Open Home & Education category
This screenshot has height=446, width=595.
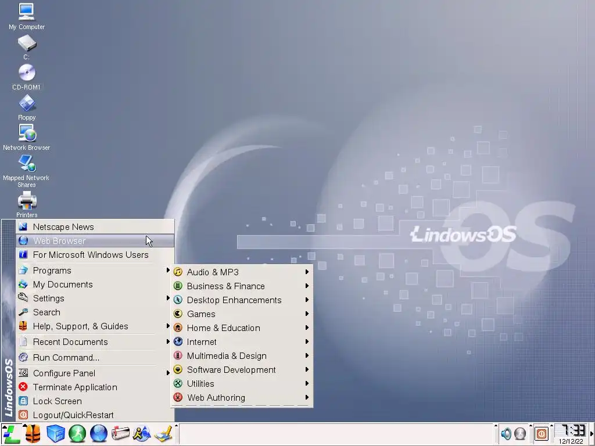pos(242,328)
